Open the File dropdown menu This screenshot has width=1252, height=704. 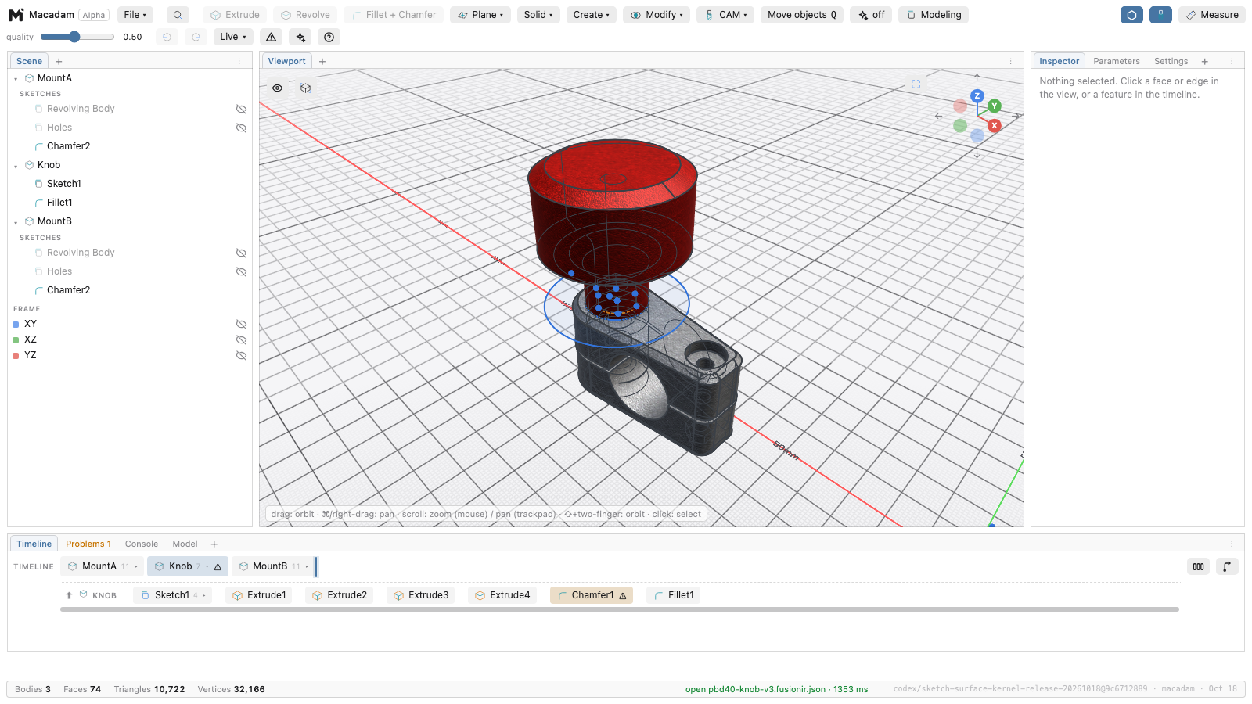(x=135, y=15)
